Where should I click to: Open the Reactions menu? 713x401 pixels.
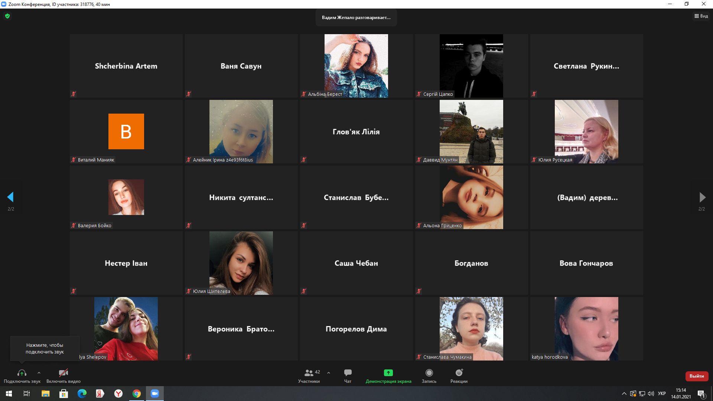pyautogui.click(x=459, y=373)
